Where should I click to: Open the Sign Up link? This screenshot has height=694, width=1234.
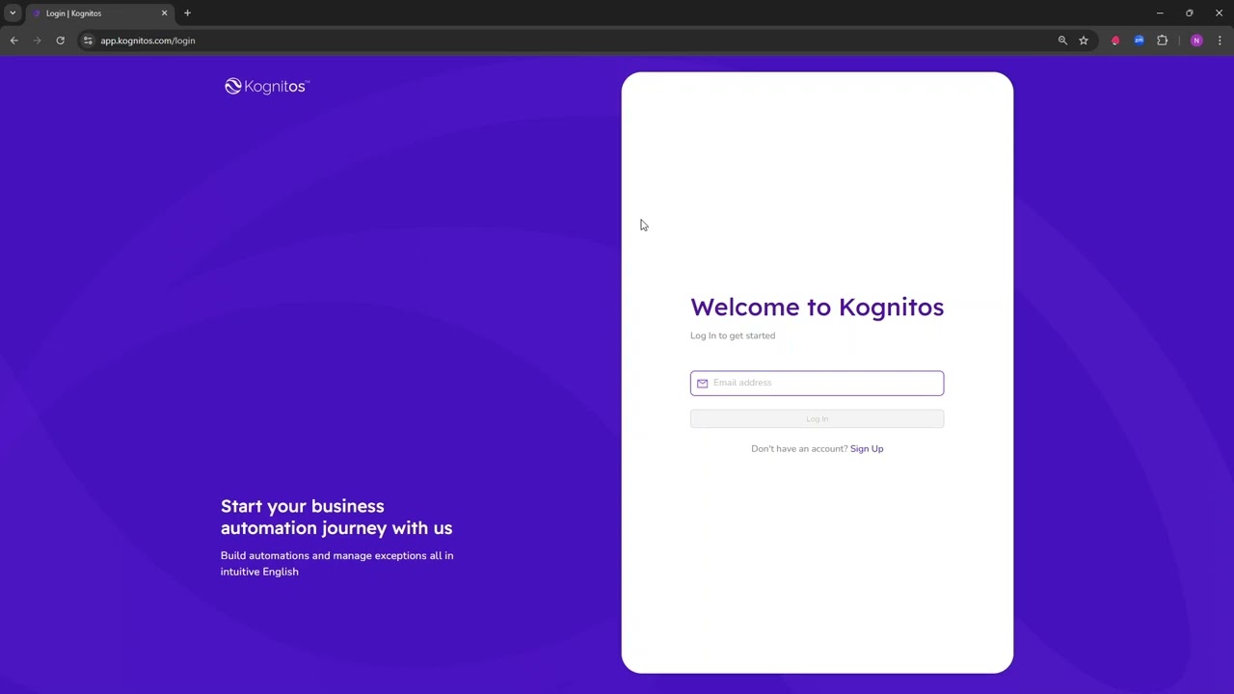867,448
